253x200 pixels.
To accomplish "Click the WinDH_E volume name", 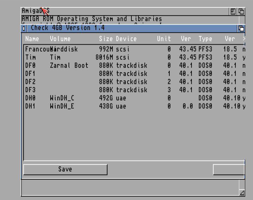I will [62, 106].
